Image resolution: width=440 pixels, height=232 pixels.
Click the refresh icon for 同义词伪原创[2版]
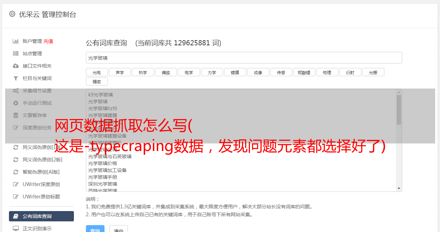click(15, 160)
